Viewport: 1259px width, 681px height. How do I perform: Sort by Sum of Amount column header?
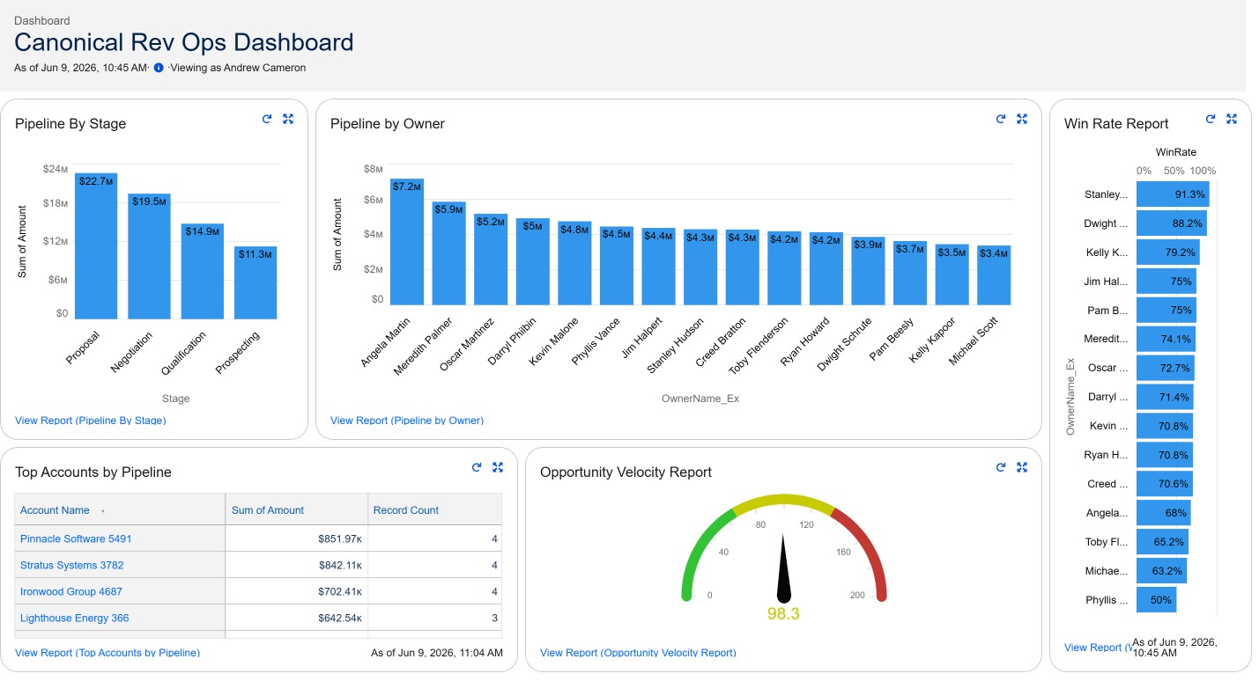268,510
